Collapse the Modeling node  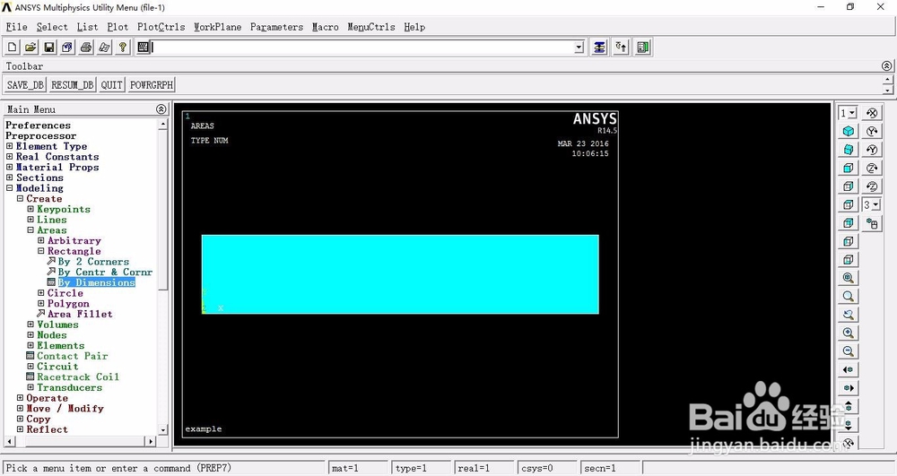point(9,188)
